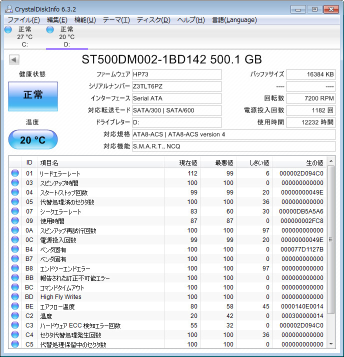Click the serial number field Z3TLT6PZ
Image resolution: width=344 pixels, height=357 pixels.
click(176, 86)
